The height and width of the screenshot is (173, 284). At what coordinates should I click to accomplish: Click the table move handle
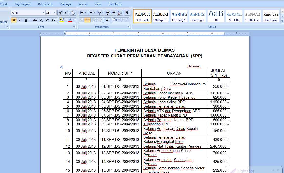tap(61, 67)
